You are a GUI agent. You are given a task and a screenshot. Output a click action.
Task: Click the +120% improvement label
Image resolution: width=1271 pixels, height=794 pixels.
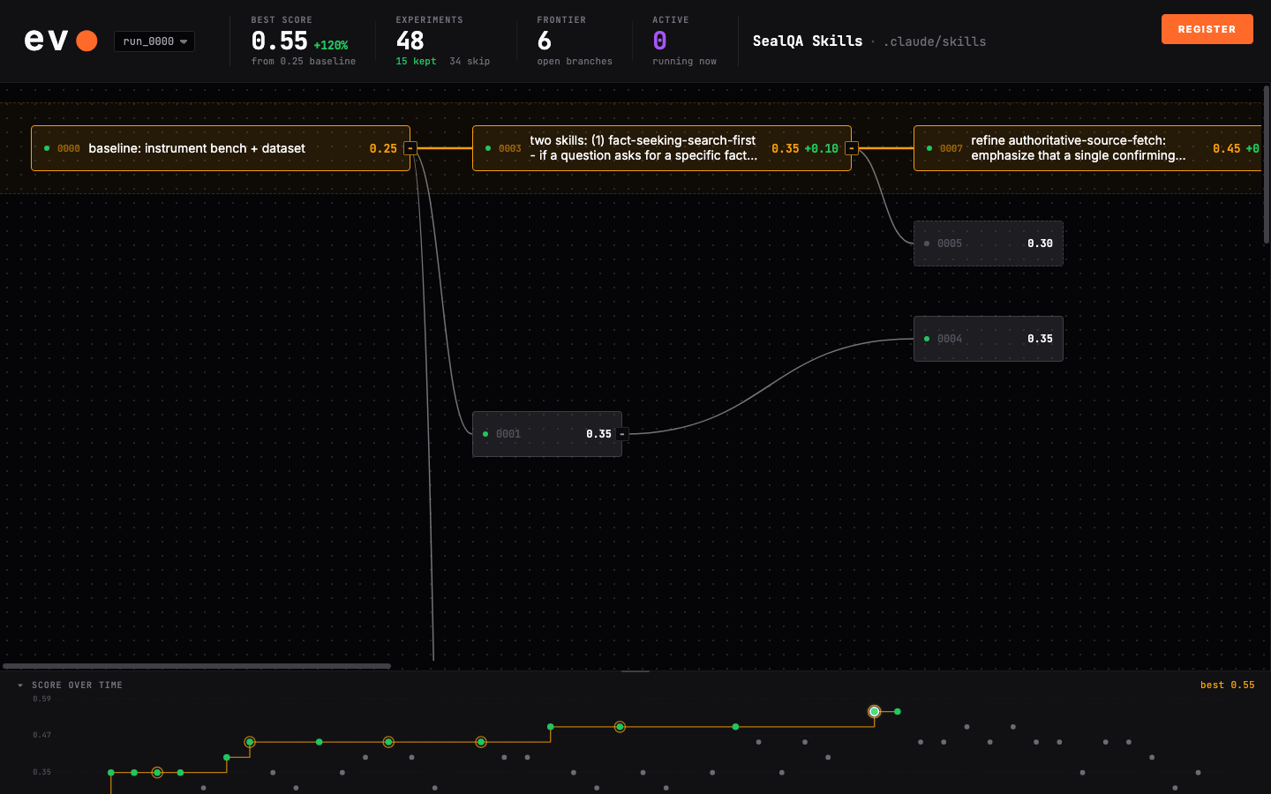pos(331,45)
